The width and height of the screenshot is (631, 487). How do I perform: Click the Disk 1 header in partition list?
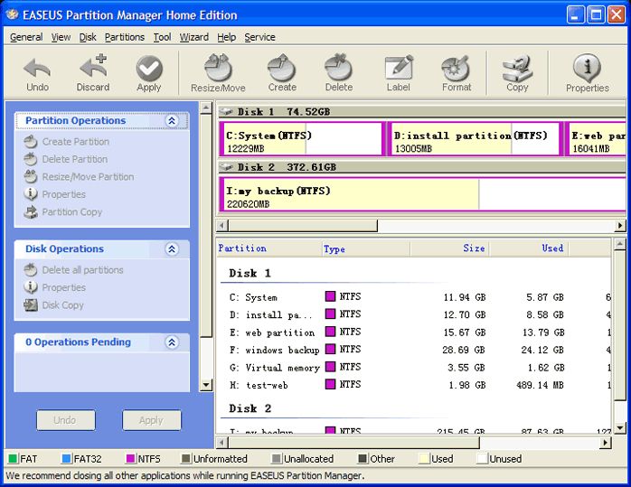[250, 274]
